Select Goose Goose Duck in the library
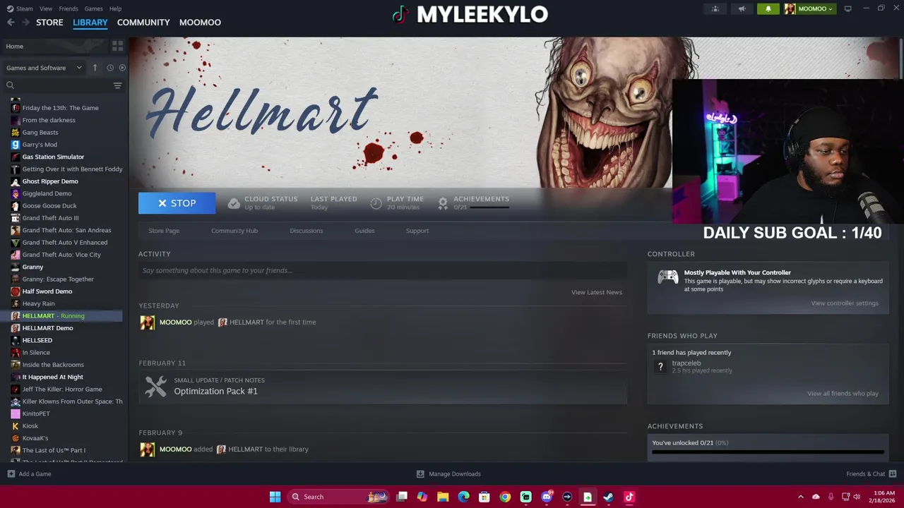Screen dimensions: 904x508 click(49, 206)
